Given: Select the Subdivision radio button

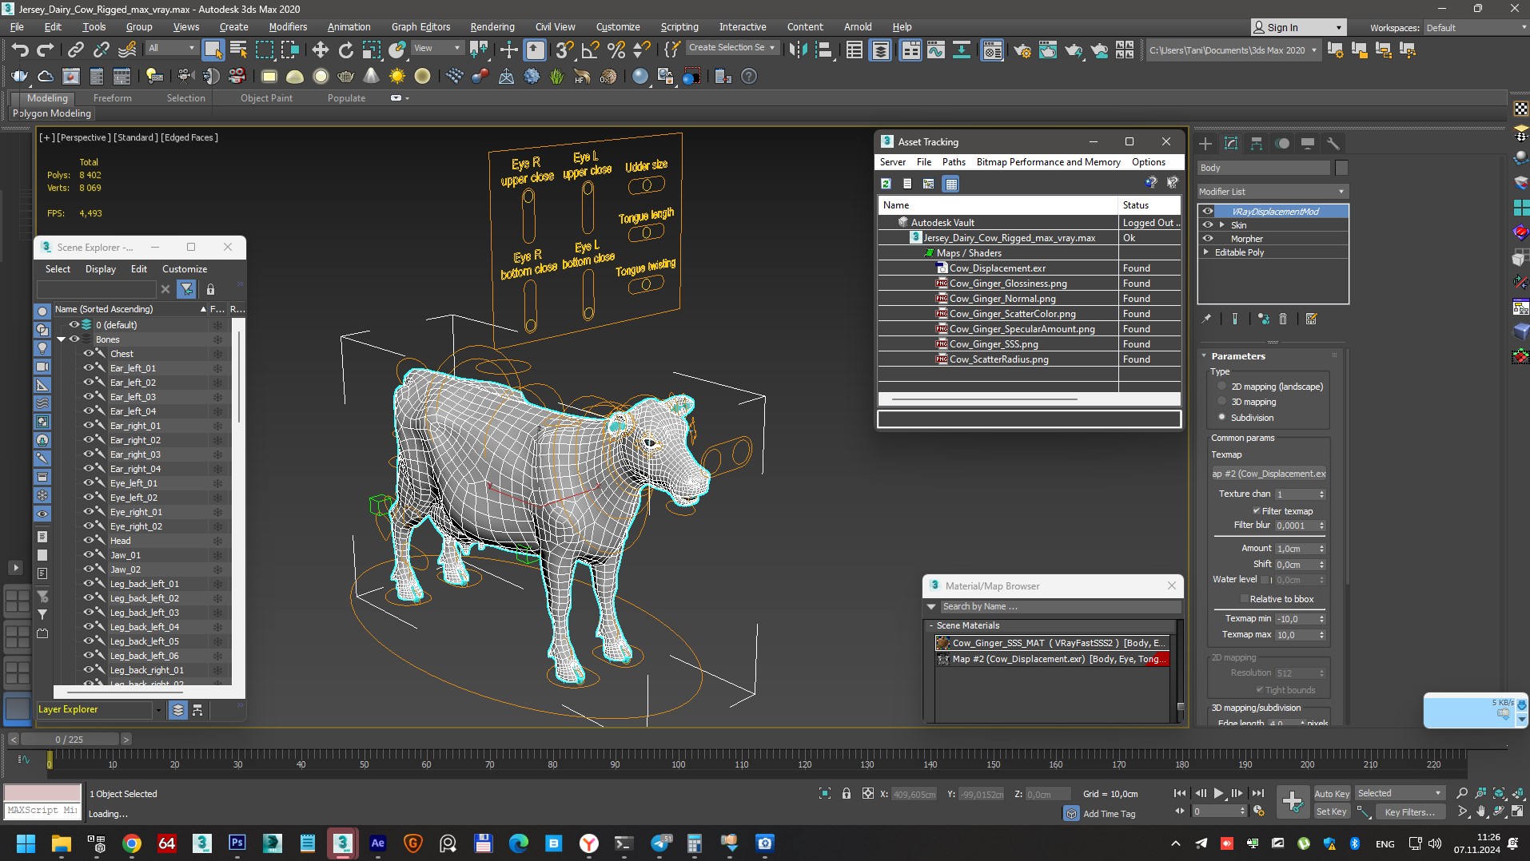Looking at the screenshot, I should click(x=1221, y=417).
